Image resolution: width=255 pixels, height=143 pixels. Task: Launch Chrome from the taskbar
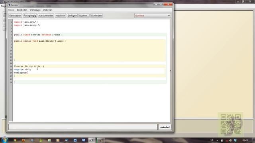[x=15, y=140]
